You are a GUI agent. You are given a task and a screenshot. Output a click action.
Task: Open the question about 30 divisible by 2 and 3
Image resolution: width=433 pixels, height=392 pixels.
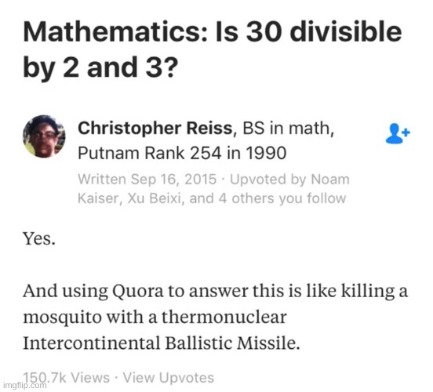click(x=212, y=49)
